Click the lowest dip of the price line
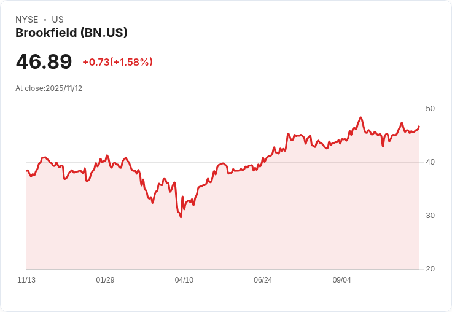The image size is (452, 312). point(181,217)
